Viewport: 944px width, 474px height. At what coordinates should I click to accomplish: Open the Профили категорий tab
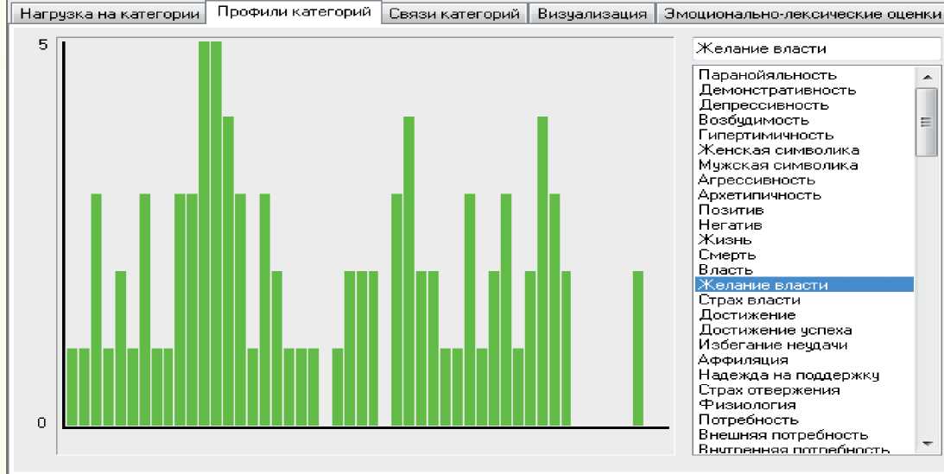click(x=294, y=12)
